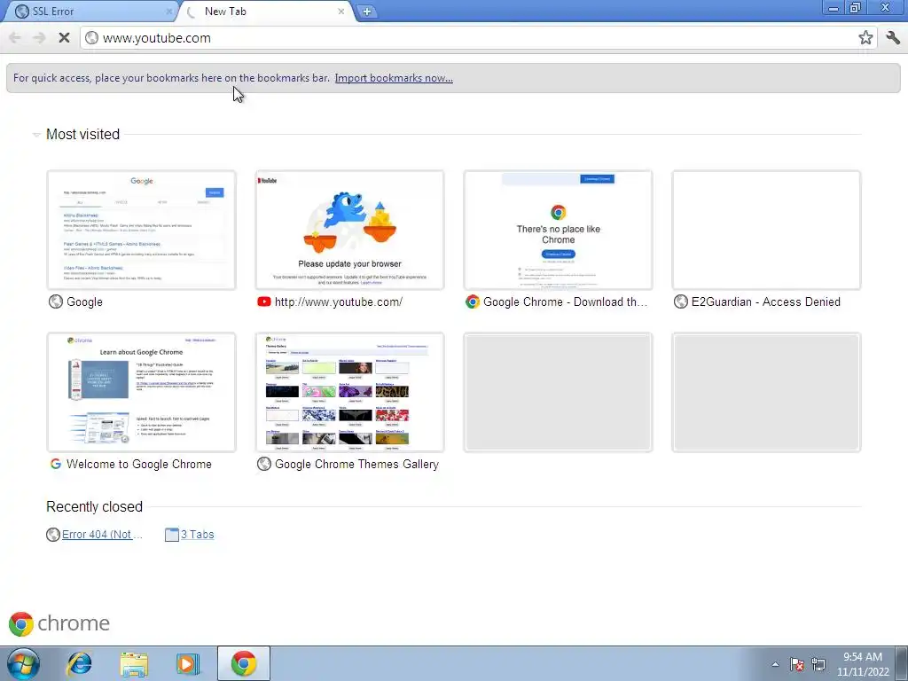Launch Internet Explorer from taskbar
The width and height of the screenshot is (908, 681).
(79, 663)
